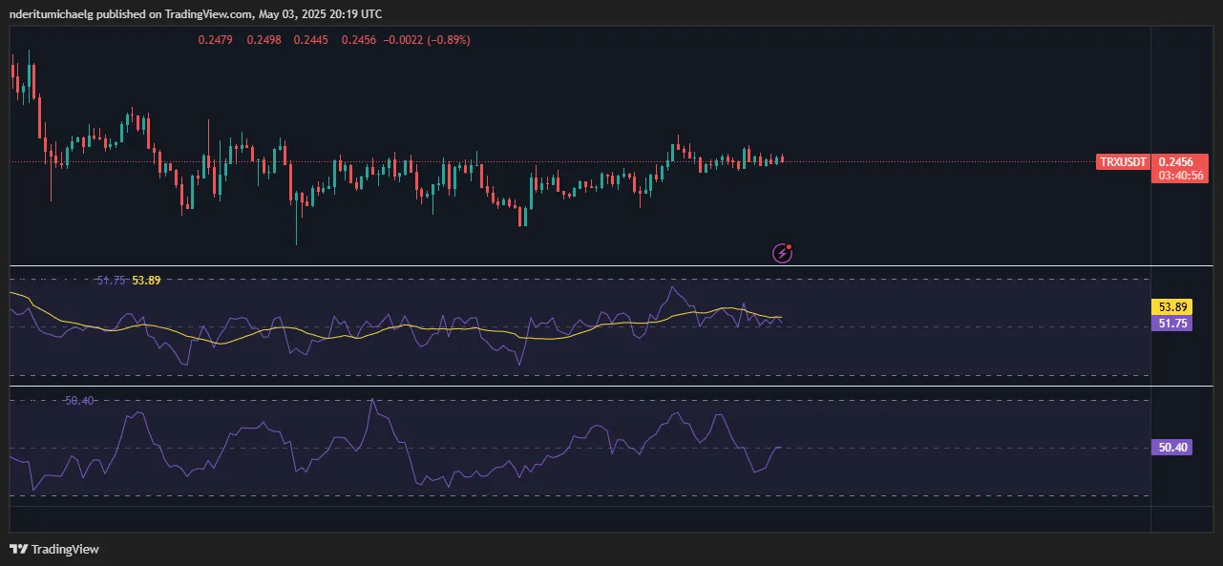Click the change value −0.0022 (−0.89%)
The image size is (1223, 566).
(426, 40)
